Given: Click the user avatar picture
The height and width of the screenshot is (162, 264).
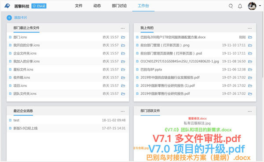Looking at the screenshot, I should (x=252, y=6).
